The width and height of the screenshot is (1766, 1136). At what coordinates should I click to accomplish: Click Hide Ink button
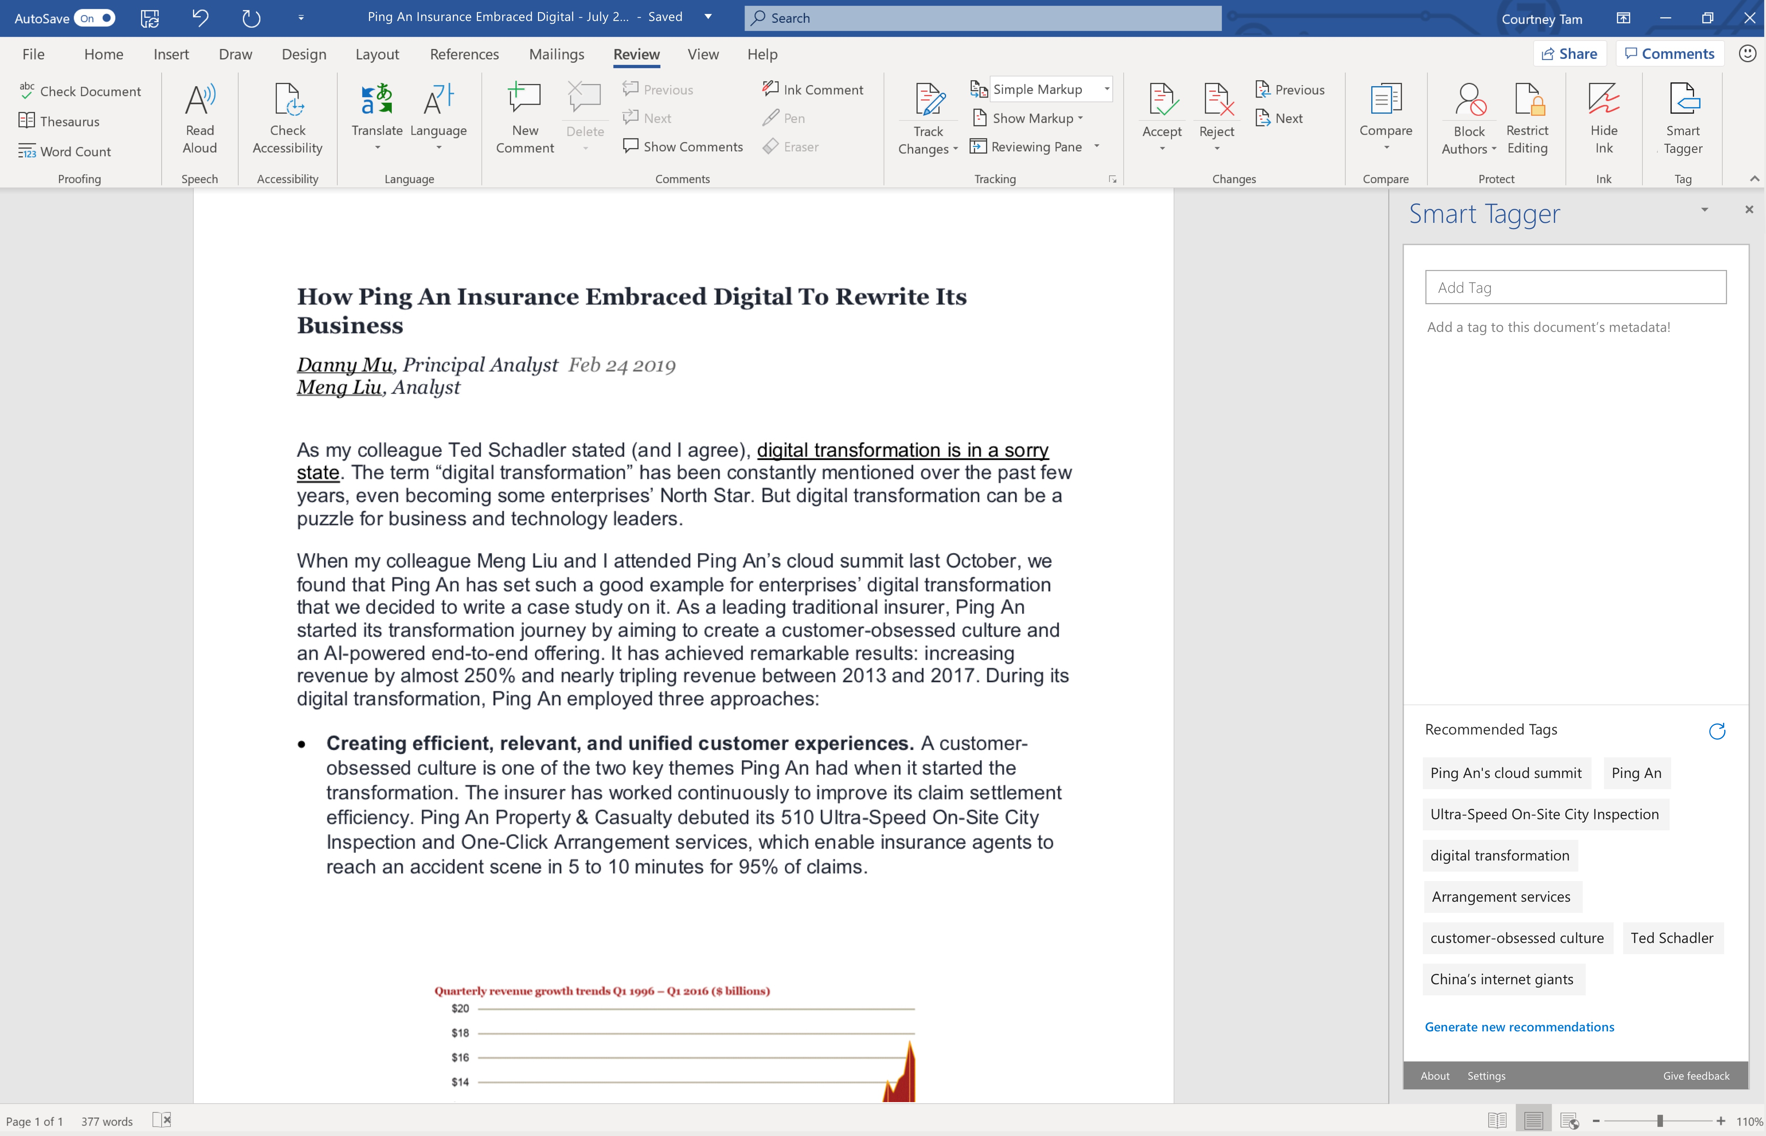pyautogui.click(x=1604, y=118)
